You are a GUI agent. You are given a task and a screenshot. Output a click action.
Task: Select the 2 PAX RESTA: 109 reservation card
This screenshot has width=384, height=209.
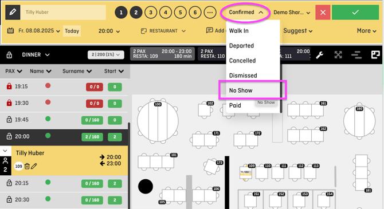162,54
